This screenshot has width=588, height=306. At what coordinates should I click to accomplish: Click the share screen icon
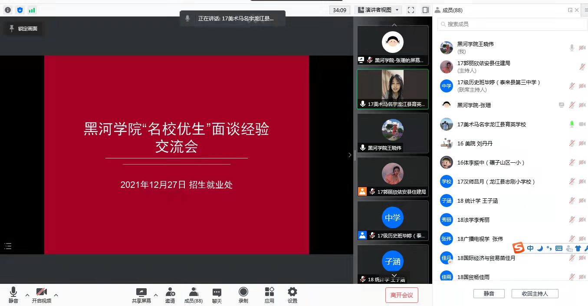click(x=141, y=292)
